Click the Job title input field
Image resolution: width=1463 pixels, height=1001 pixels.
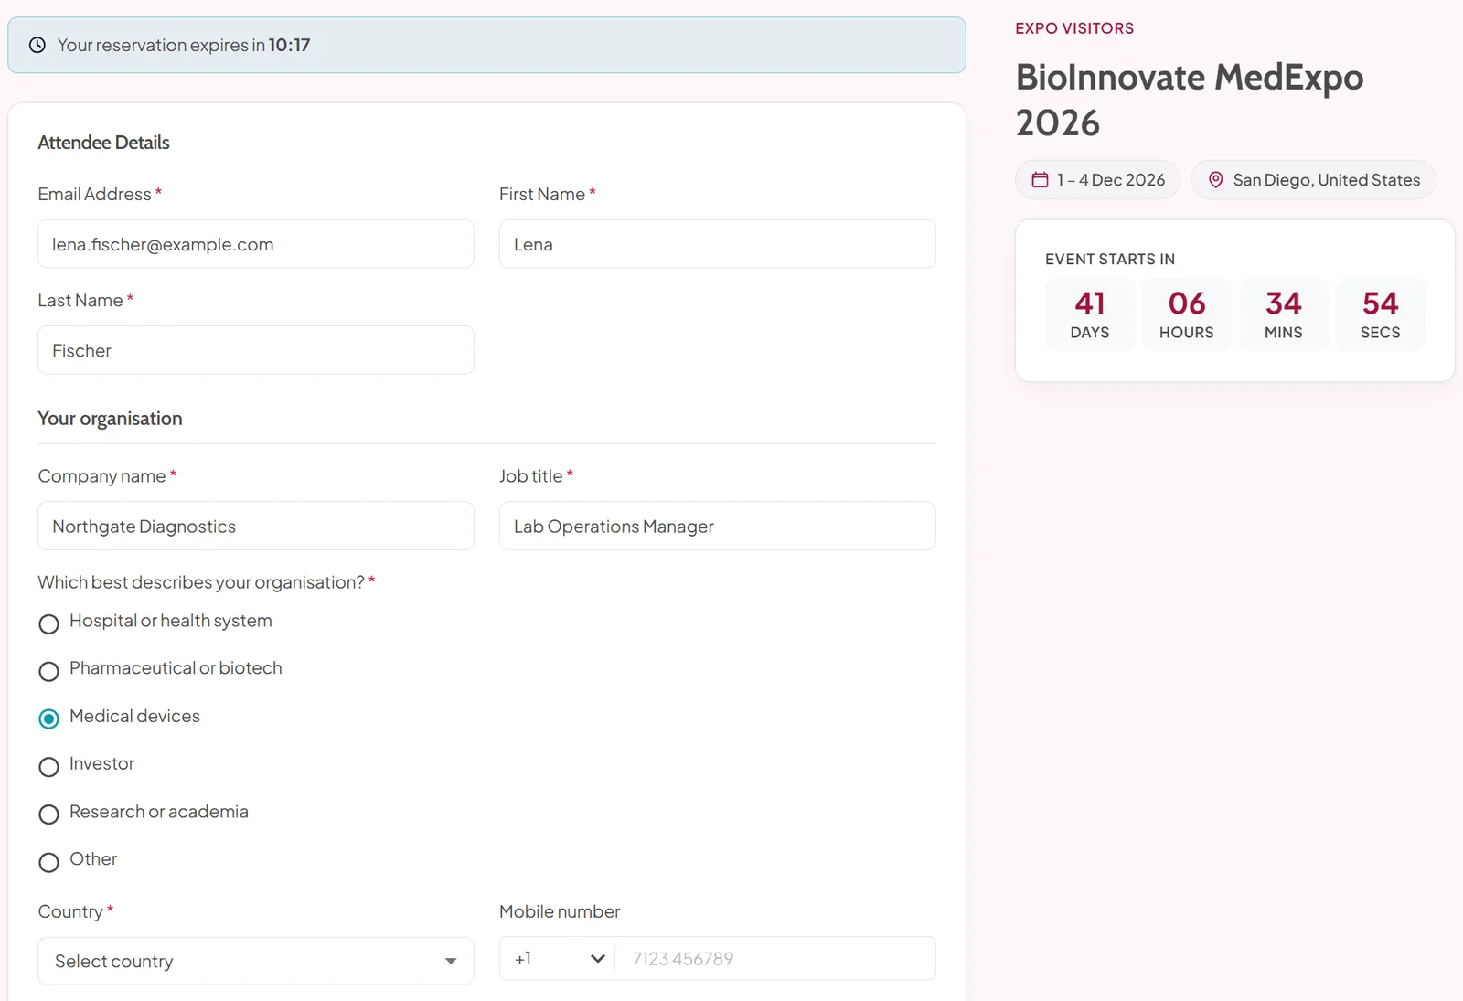coord(718,526)
